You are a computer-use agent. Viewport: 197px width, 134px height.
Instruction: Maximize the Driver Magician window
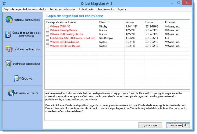click(x=178, y=3)
